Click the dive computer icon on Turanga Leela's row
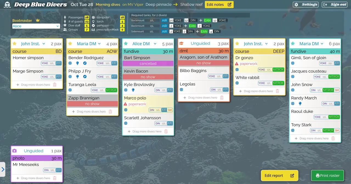 70,90
